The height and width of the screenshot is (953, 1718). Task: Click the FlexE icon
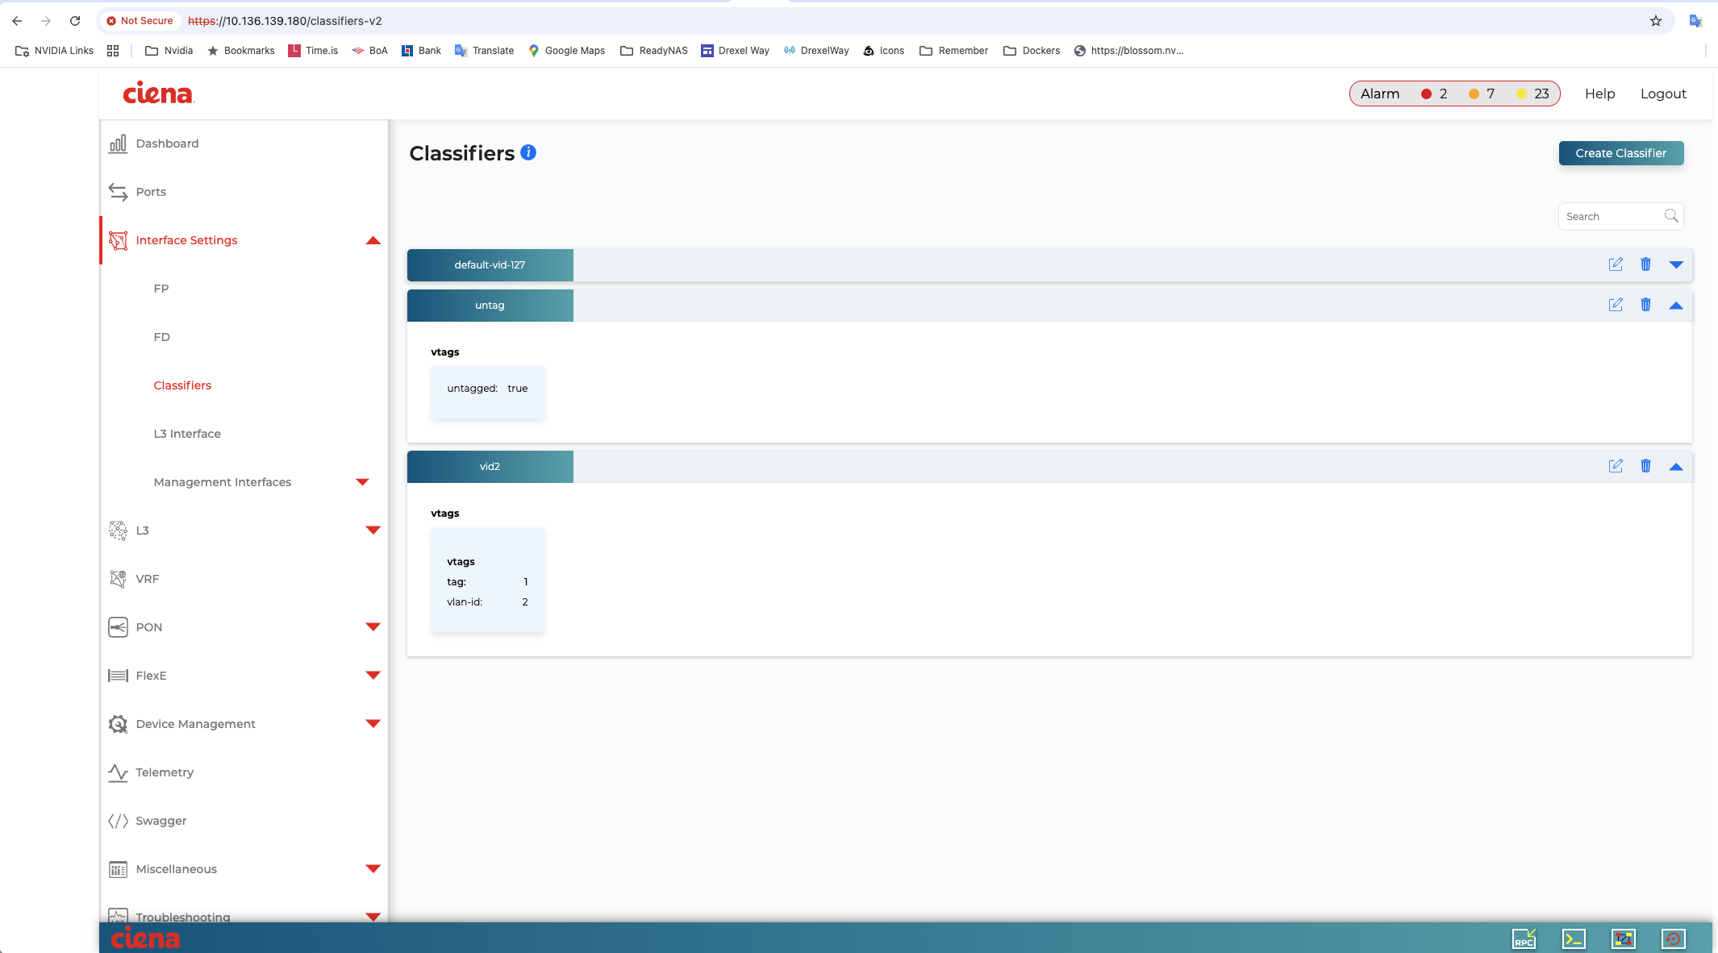pos(118,676)
